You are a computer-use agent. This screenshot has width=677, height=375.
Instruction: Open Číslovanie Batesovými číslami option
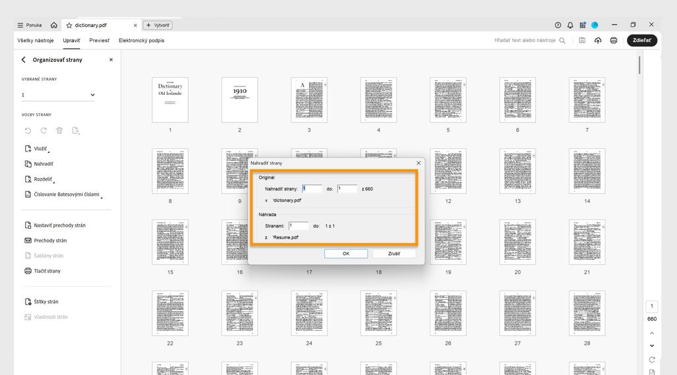coord(63,194)
